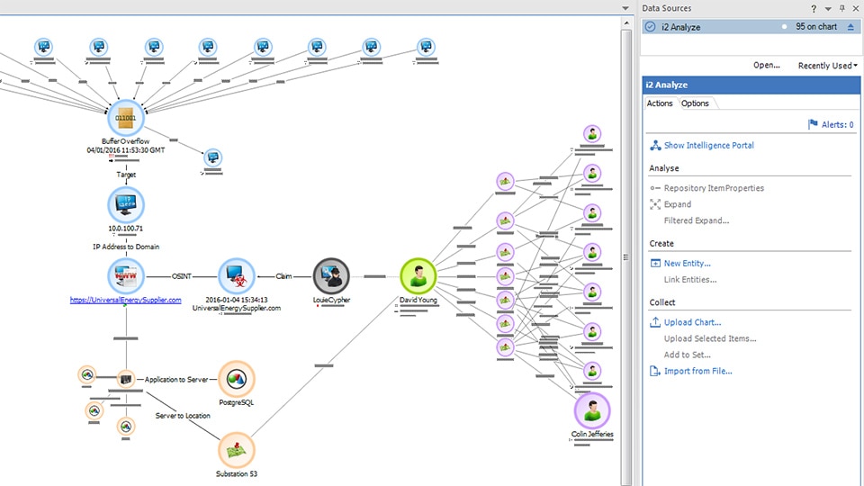This screenshot has height=486, width=864.
Task: Click the Target link label
Action: (126, 175)
